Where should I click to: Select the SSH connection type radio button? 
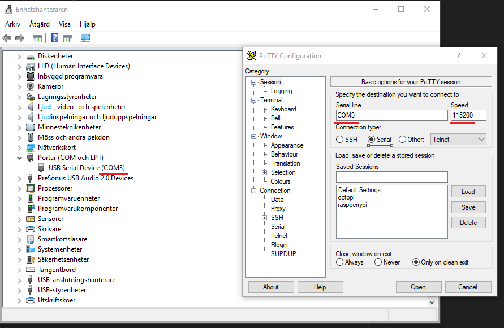pos(339,140)
